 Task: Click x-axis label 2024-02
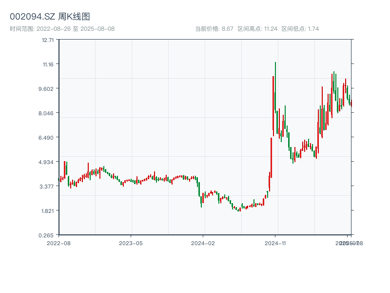tap(203, 243)
